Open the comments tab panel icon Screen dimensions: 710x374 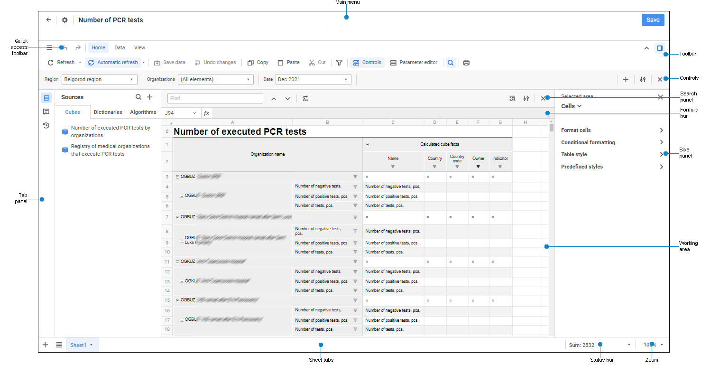pos(46,112)
